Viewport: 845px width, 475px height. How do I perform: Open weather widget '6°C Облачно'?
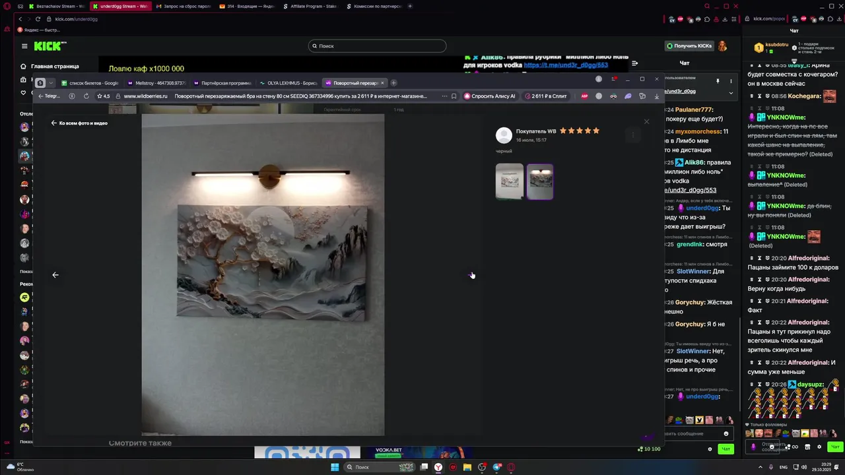pos(20,467)
